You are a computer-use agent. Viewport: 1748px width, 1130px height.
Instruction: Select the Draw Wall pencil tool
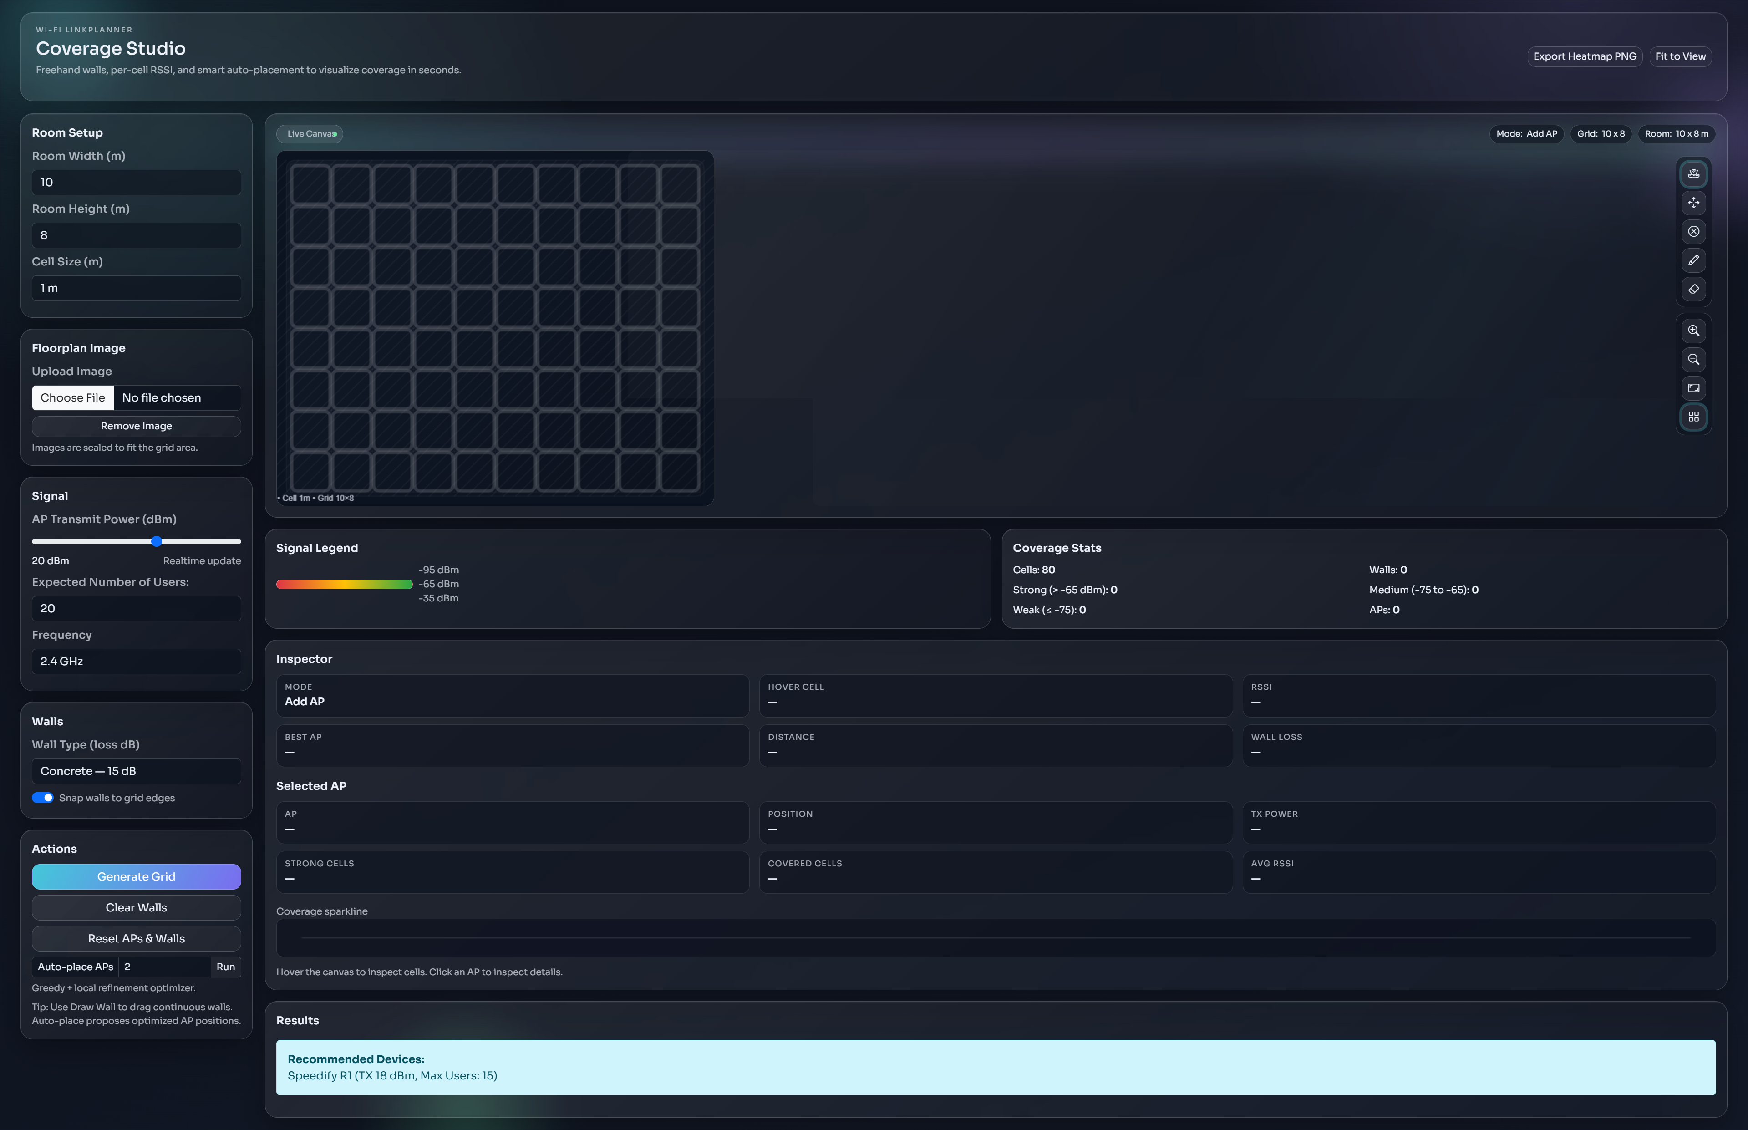[1694, 260]
